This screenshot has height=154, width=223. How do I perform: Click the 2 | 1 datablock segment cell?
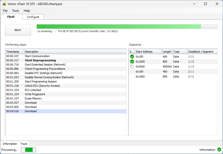tap(191, 72)
